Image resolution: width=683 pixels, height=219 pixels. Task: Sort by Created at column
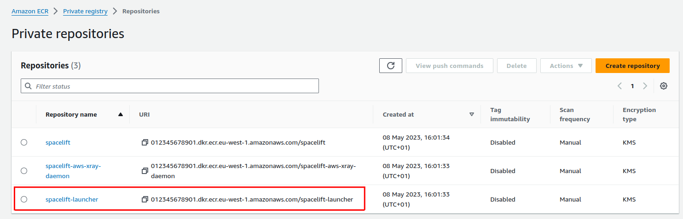click(398, 114)
